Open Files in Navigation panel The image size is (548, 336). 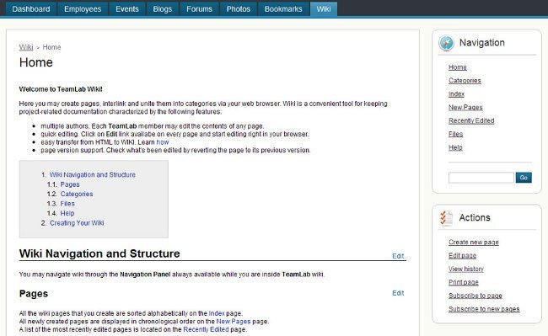pyautogui.click(x=456, y=134)
